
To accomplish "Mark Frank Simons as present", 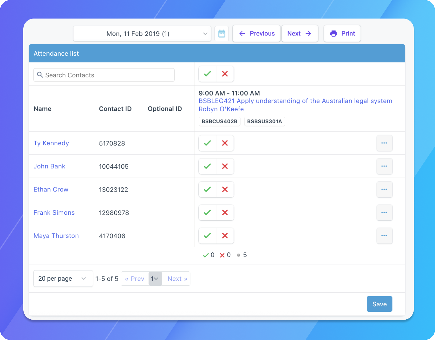I will 207,213.
